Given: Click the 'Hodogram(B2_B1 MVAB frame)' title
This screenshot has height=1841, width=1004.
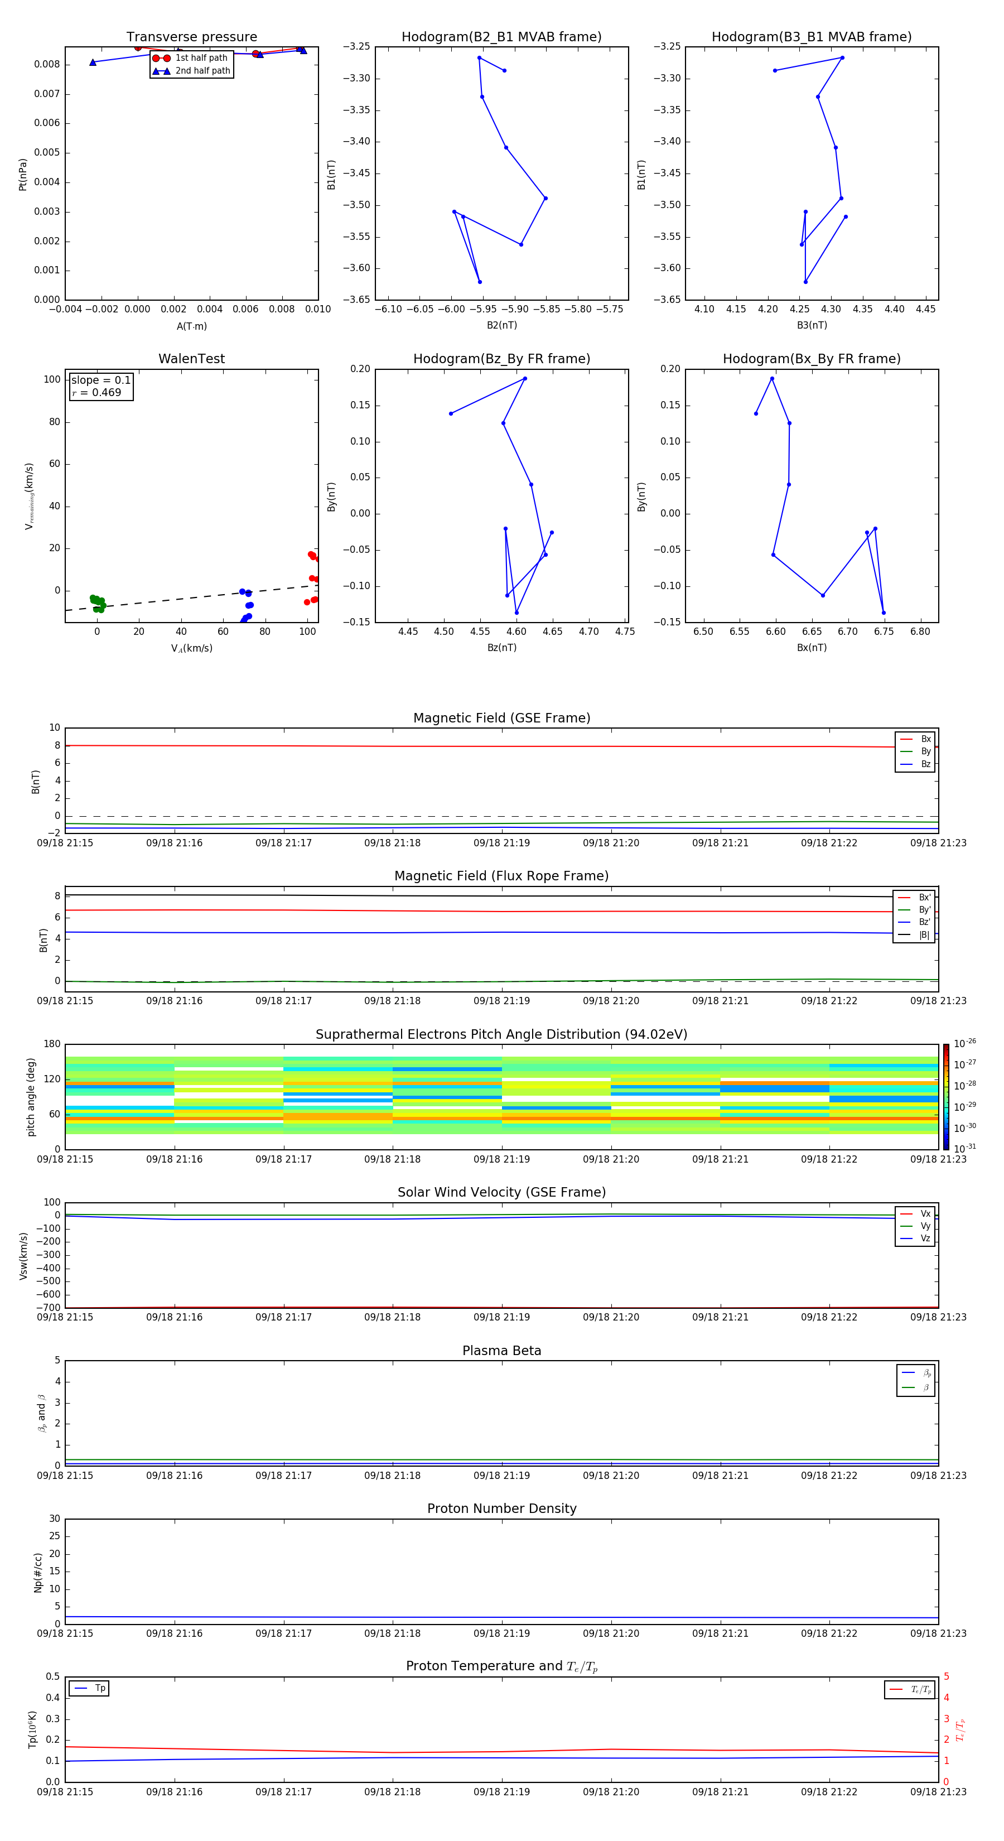Looking at the screenshot, I should pyautogui.click(x=501, y=37).
